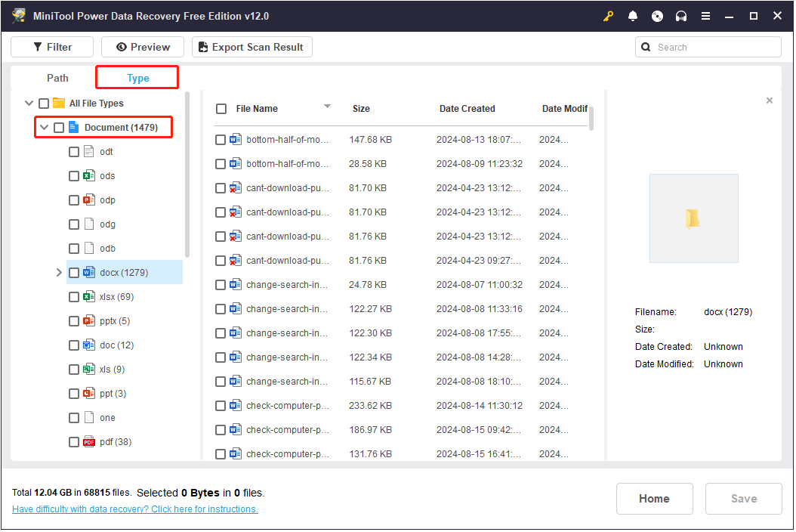Click the disc bootable media icon
Image resolution: width=796 pixels, height=532 pixels.
point(657,16)
